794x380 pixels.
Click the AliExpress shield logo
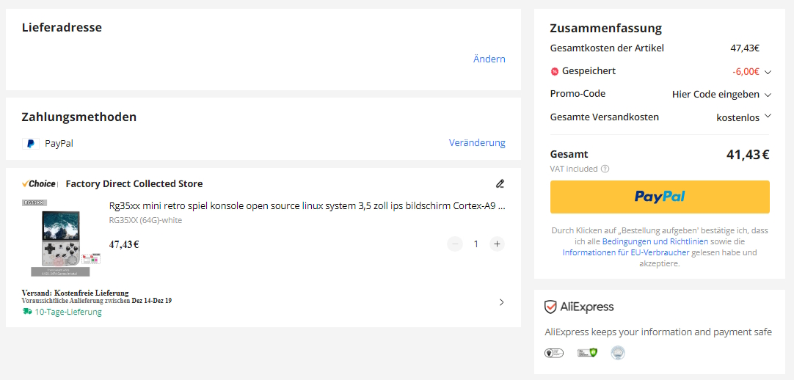pyautogui.click(x=550, y=307)
